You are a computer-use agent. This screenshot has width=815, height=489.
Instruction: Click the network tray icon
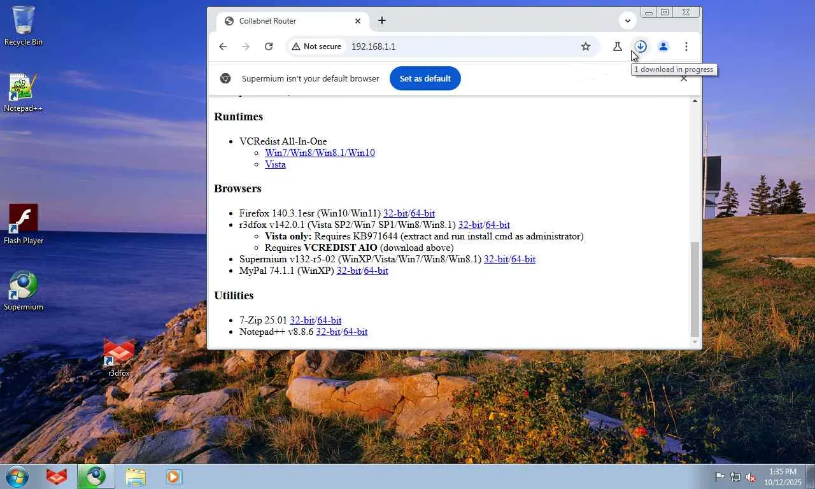(x=735, y=477)
